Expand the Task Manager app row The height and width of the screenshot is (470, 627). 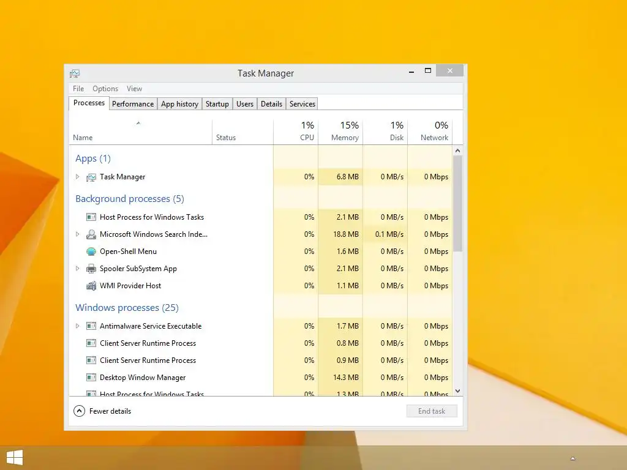pyautogui.click(x=78, y=177)
